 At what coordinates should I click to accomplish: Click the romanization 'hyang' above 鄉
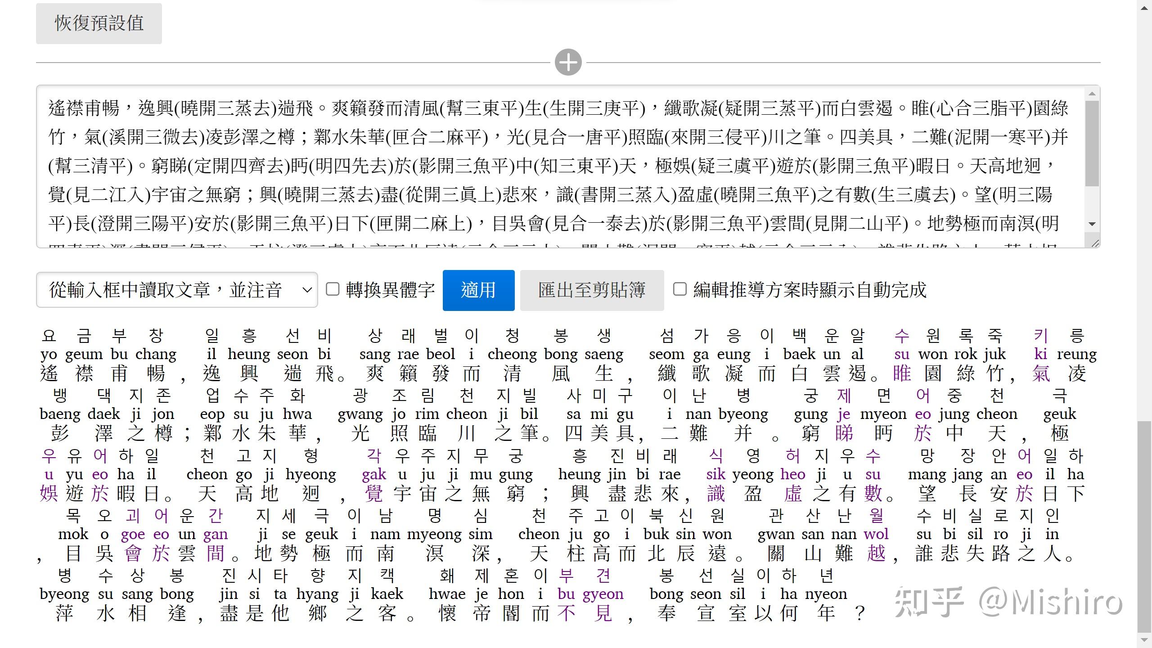coord(317,594)
